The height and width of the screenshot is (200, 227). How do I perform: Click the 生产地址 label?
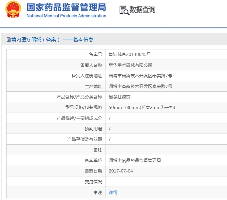pos(93,86)
